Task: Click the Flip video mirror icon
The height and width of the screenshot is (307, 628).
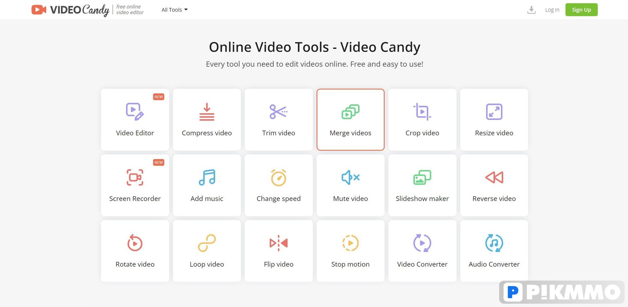Action: tap(278, 243)
